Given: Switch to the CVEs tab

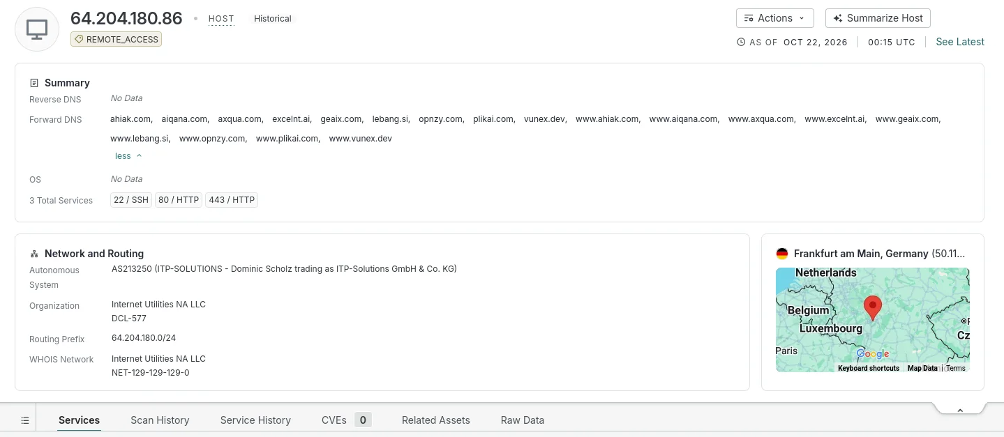Looking at the screenshot, I should (346, 420).
